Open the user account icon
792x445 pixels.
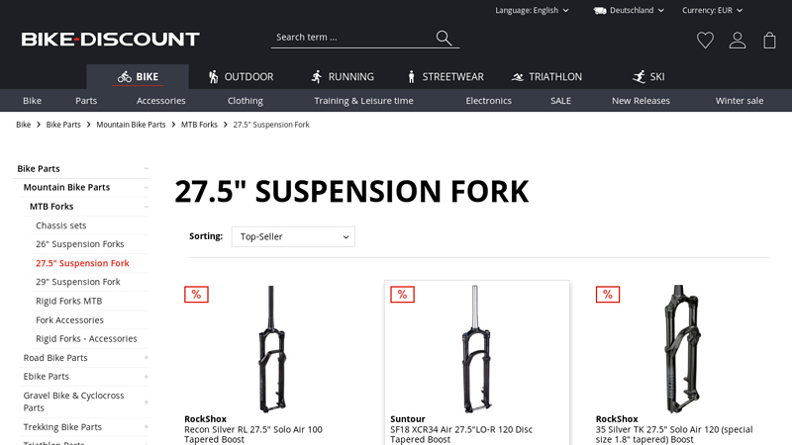[738, 40]
